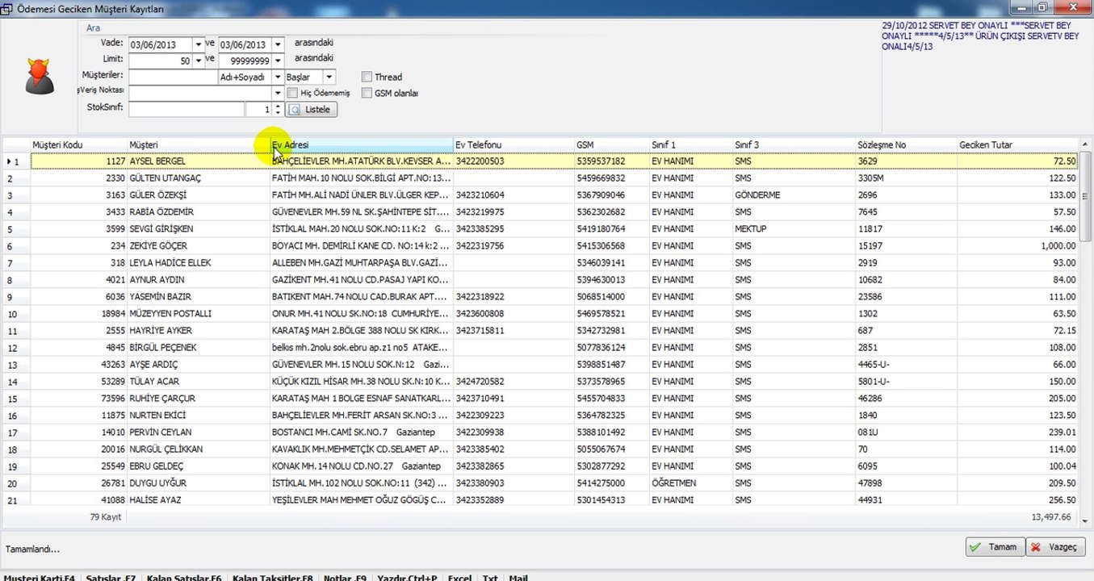Open Kalan Satışlar.F6 menu item

[184, 578]
